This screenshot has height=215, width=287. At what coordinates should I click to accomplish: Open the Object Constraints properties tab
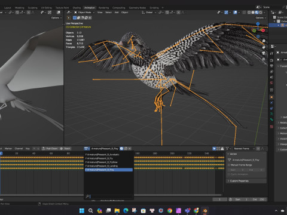pos(271,109)
